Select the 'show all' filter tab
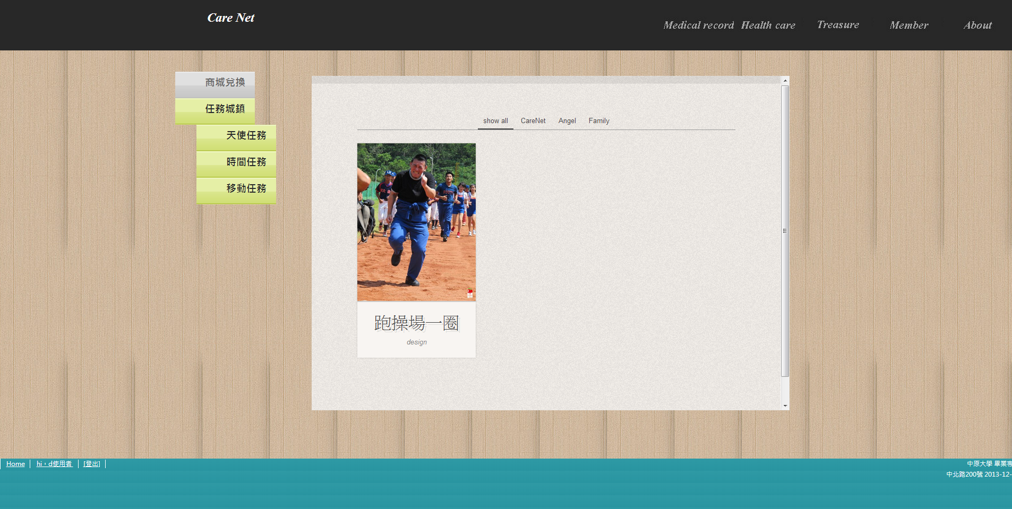 click(x=495, y=121)
